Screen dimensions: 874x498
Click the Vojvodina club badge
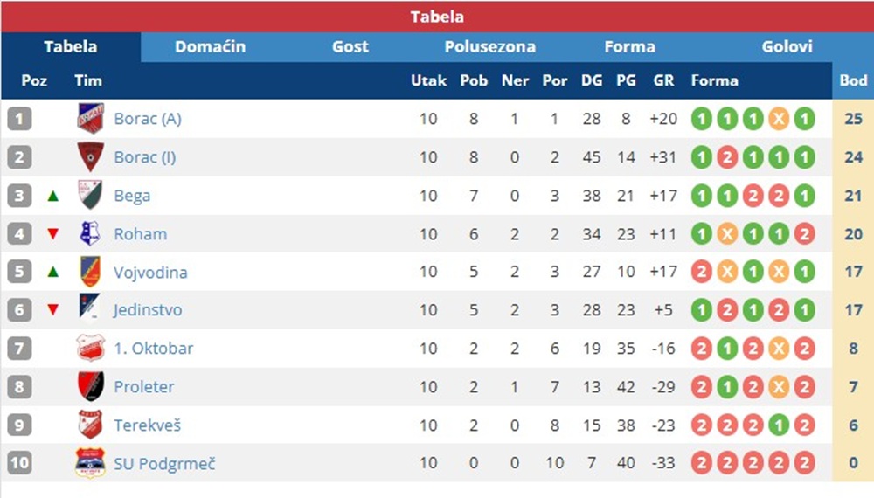(x=90, y=272)
